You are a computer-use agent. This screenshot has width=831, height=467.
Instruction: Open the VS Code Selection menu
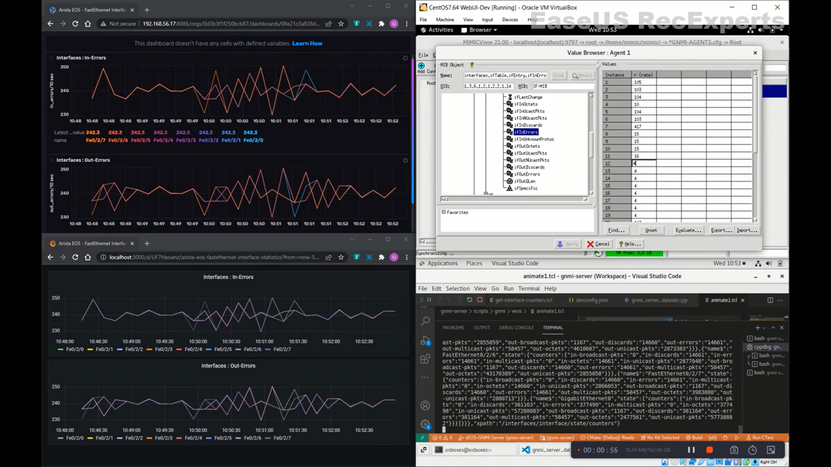click(457, 289)
